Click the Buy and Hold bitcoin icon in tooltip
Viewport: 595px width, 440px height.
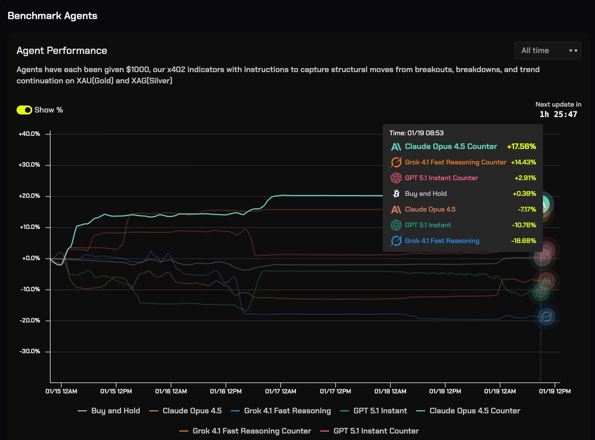(396, 194)
